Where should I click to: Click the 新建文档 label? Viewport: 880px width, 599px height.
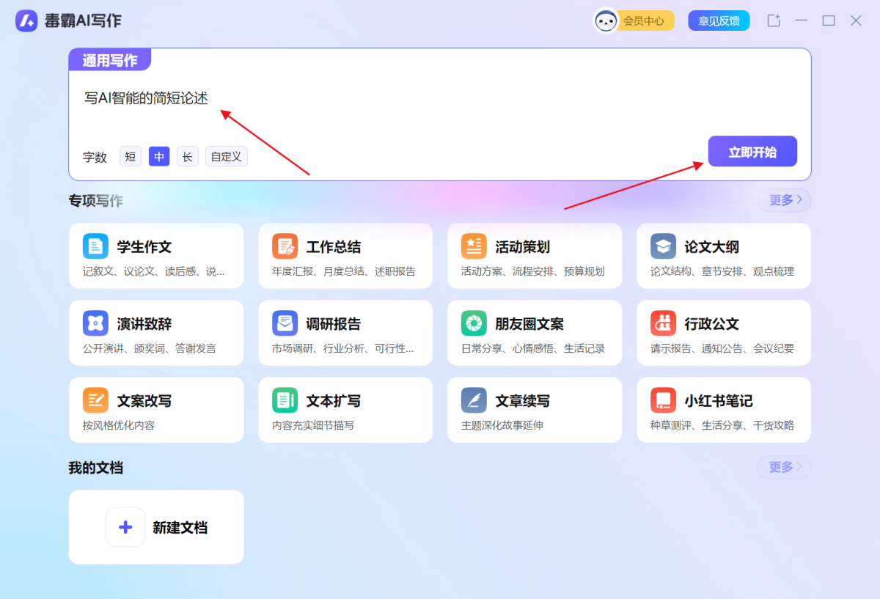coord(180,528)
